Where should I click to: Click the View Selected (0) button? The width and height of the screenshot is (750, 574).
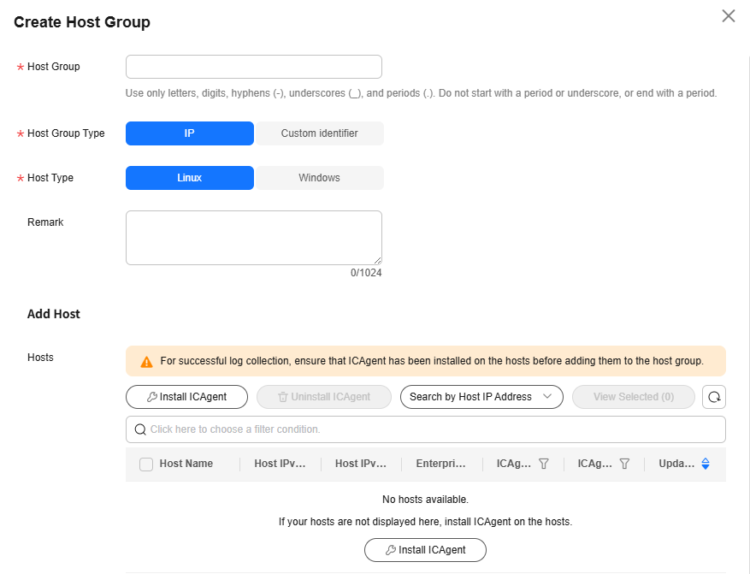634,397
